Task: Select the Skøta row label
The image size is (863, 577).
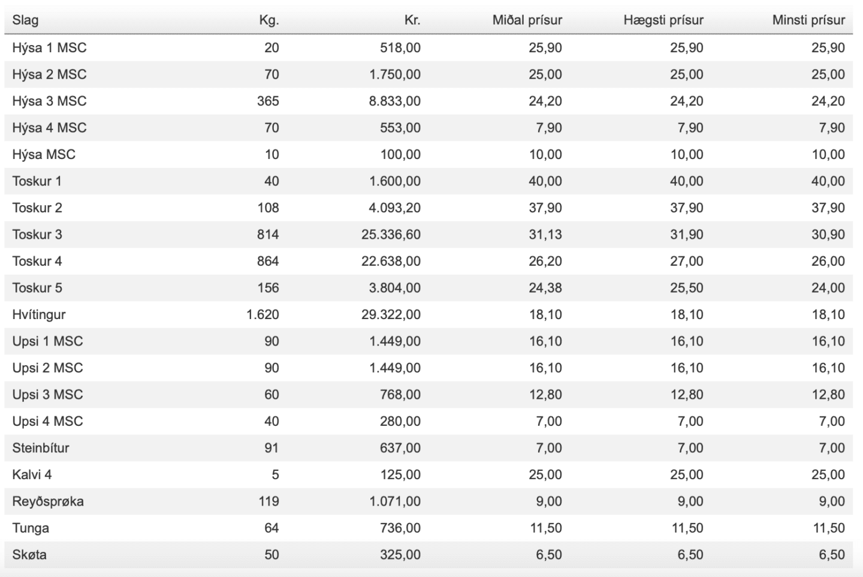Action: (29, 555)
